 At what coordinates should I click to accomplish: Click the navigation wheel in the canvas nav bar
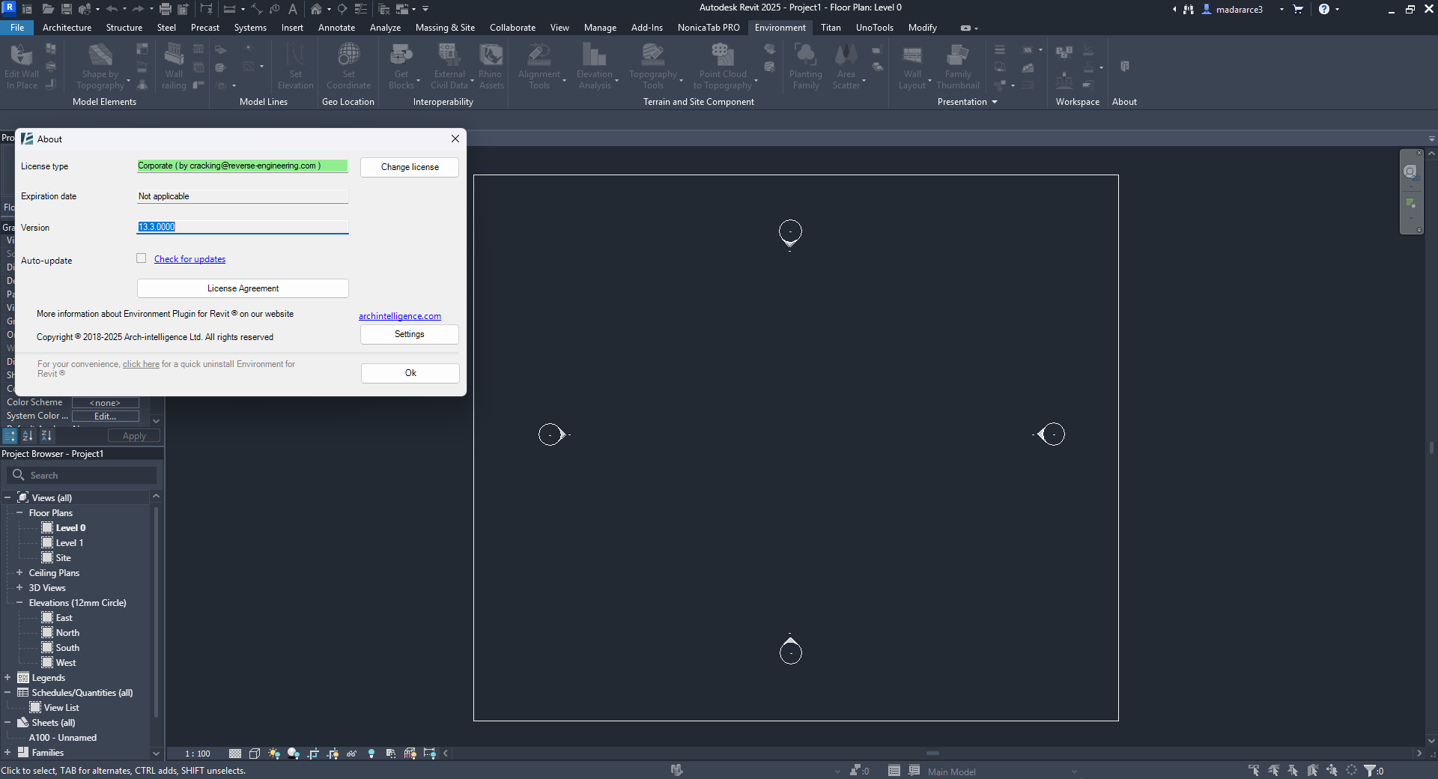click(1410, 172)
